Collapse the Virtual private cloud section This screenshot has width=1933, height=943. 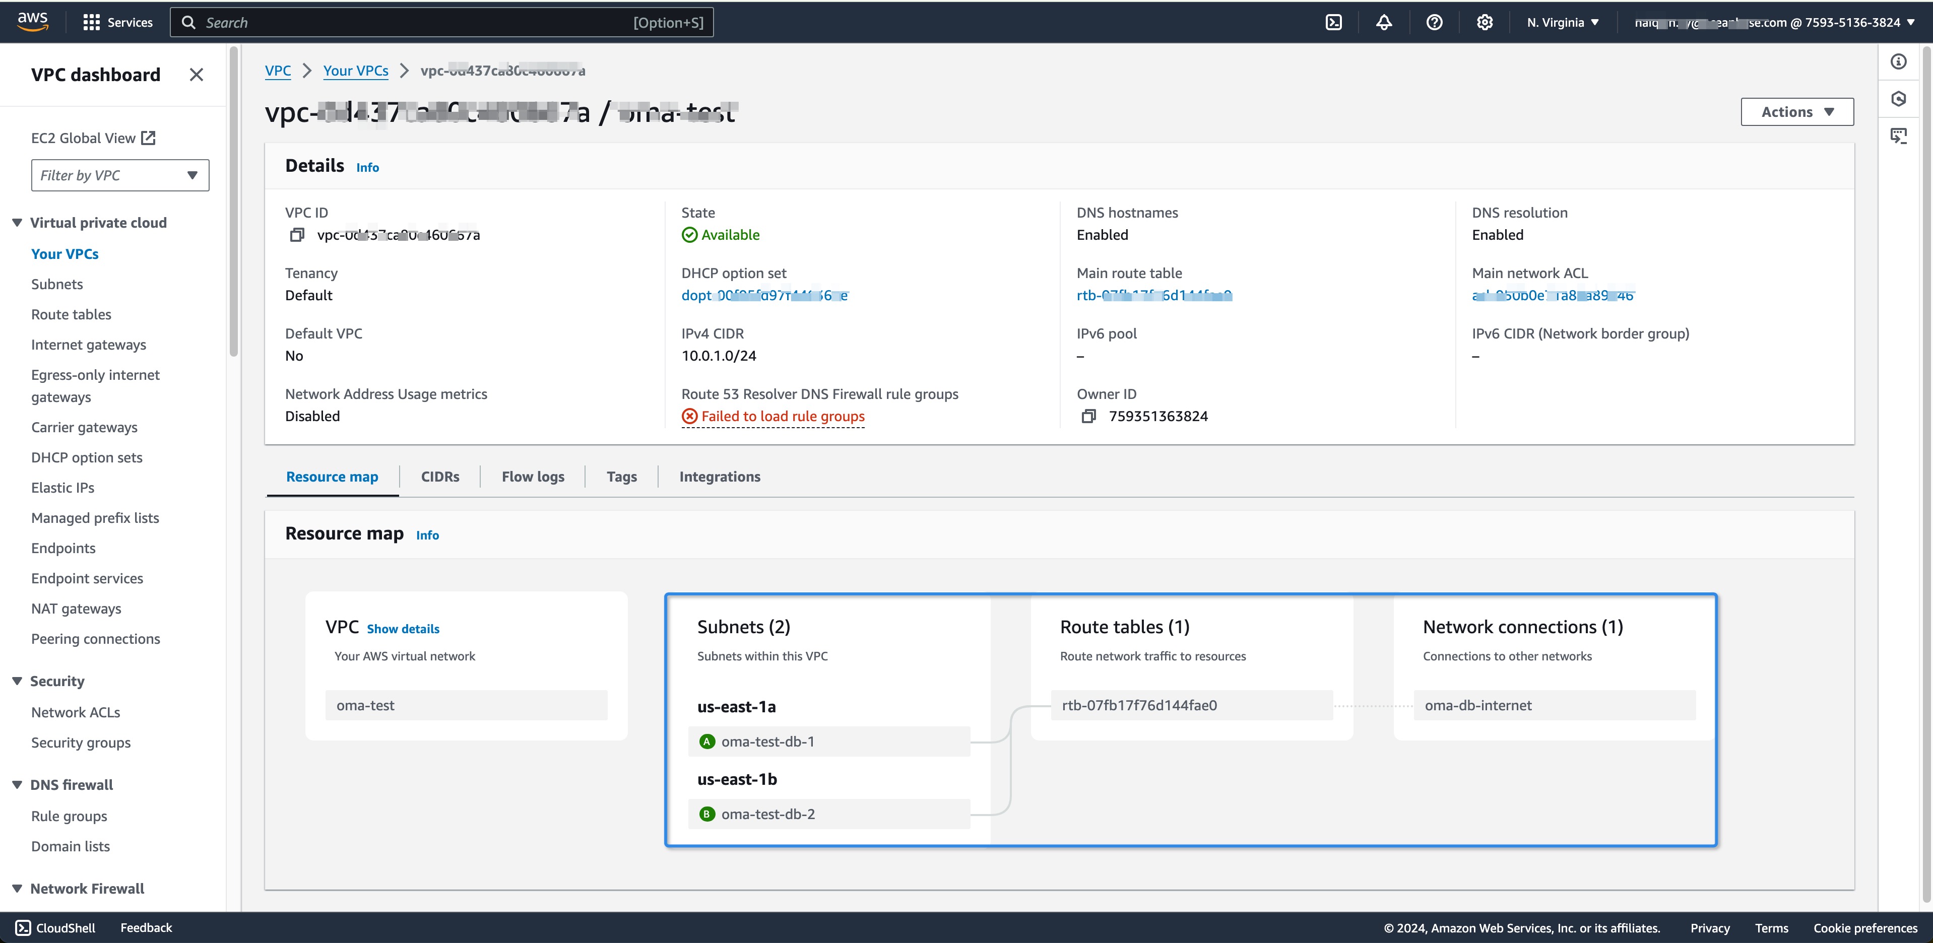click(x=17, y=223)
